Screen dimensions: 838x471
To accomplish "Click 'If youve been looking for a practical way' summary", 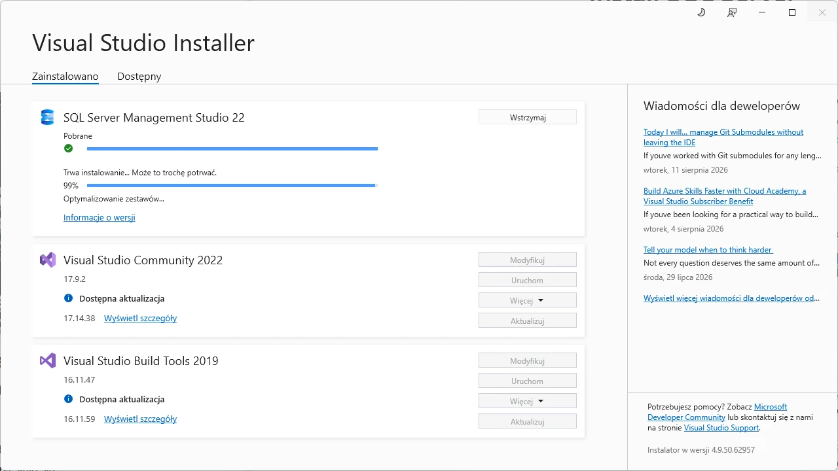I will tap(731, 214).
